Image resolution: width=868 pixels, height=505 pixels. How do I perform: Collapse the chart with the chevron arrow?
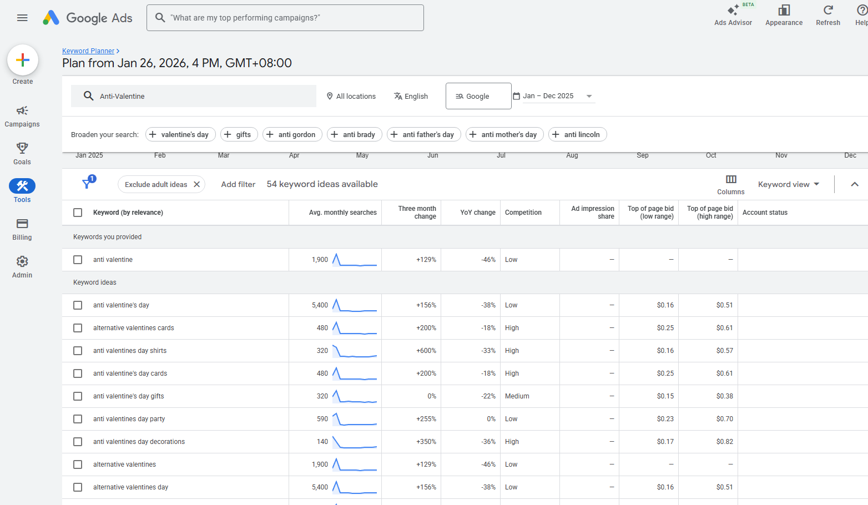[854, 184]
